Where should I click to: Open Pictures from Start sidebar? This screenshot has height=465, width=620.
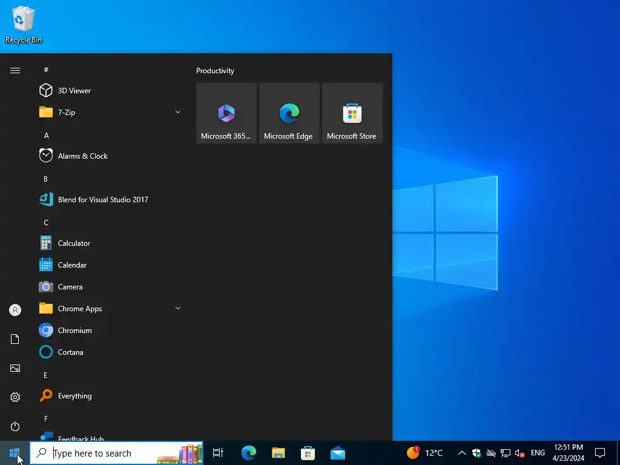pos(15,368)
